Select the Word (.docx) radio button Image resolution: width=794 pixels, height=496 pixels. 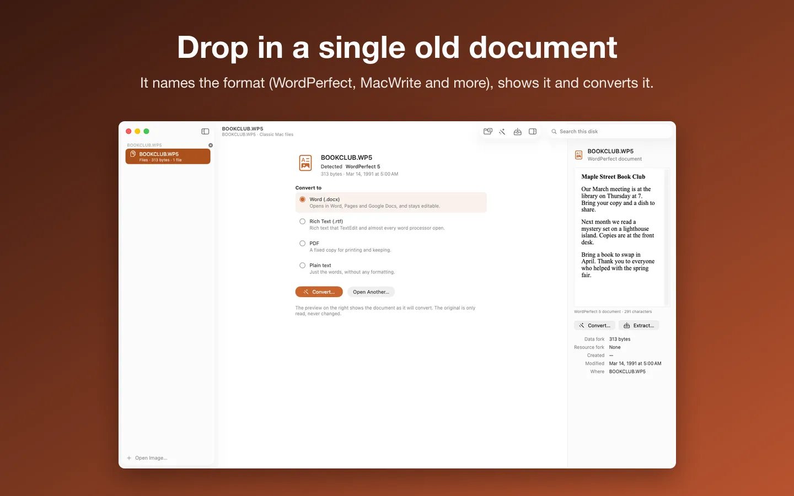pyautogui.click(x=303, y=200)
